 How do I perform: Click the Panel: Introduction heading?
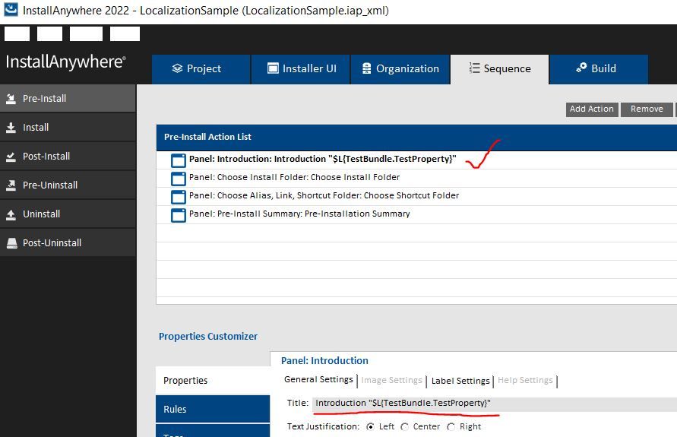point(324,360)
